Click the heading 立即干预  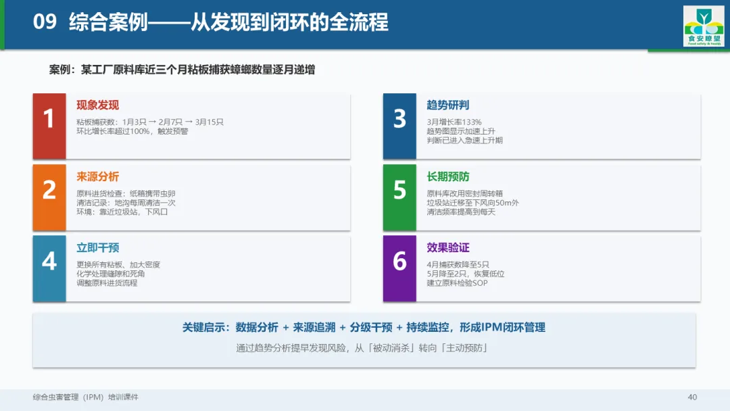(x=98, y=247)
